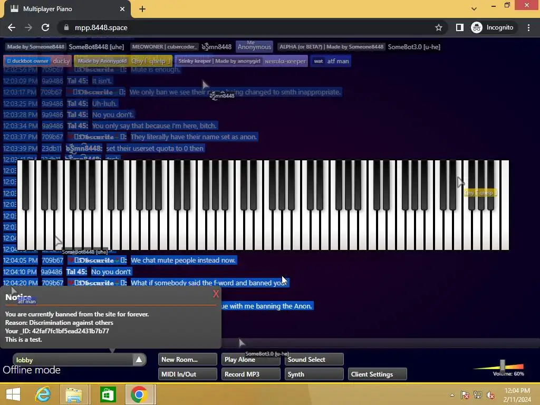540x405 pixels.
Task: Open a new browser tab
Action: 142,9
